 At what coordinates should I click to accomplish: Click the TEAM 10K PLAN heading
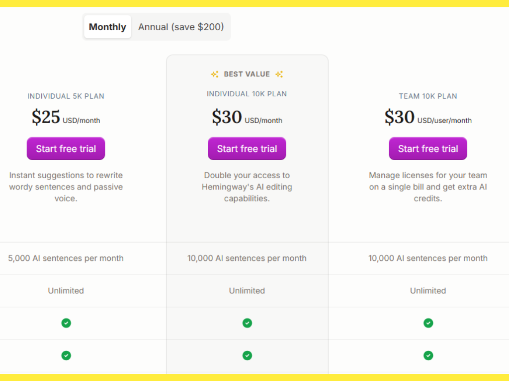click(x=427, y=96)
